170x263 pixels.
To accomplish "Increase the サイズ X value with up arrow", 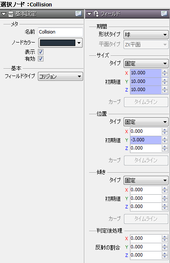I will pyautogui.click(x=165, y=71).
